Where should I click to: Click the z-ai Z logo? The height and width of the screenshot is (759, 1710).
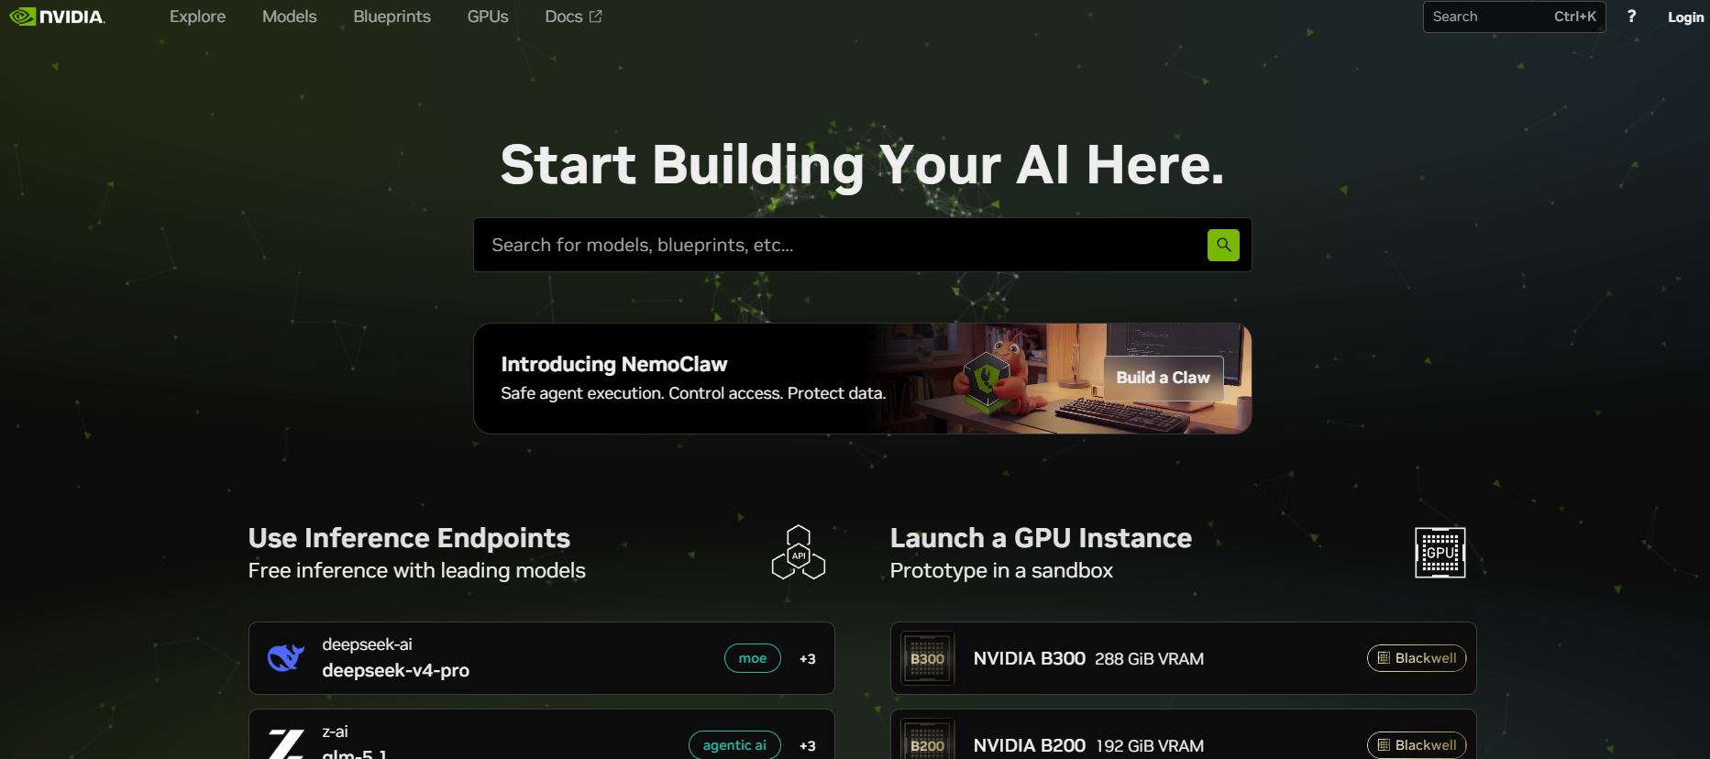[x=286, y=743]
